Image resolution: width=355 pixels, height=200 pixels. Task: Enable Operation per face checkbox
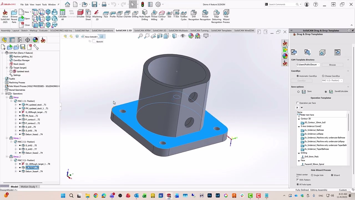pos(298,103)
